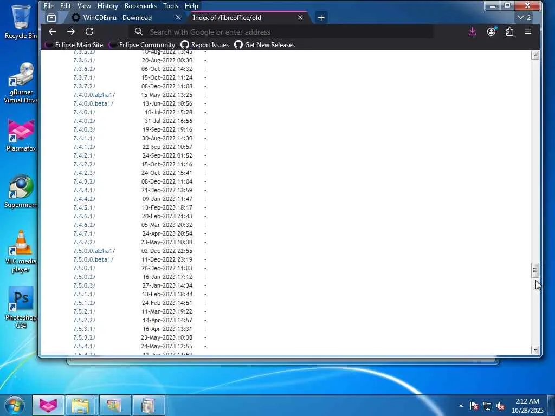
Task: Open the 7.5.0.0.alpha1/ directory link
Action: pyautogui.click(x=94, y=251)
